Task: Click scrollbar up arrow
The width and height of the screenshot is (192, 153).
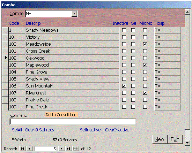Action: pos(187,12)
